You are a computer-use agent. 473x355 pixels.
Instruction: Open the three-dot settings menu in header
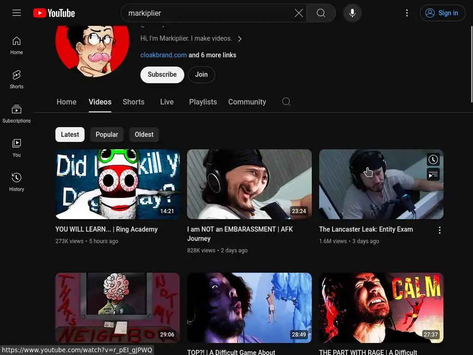click(x=406, y=13)
